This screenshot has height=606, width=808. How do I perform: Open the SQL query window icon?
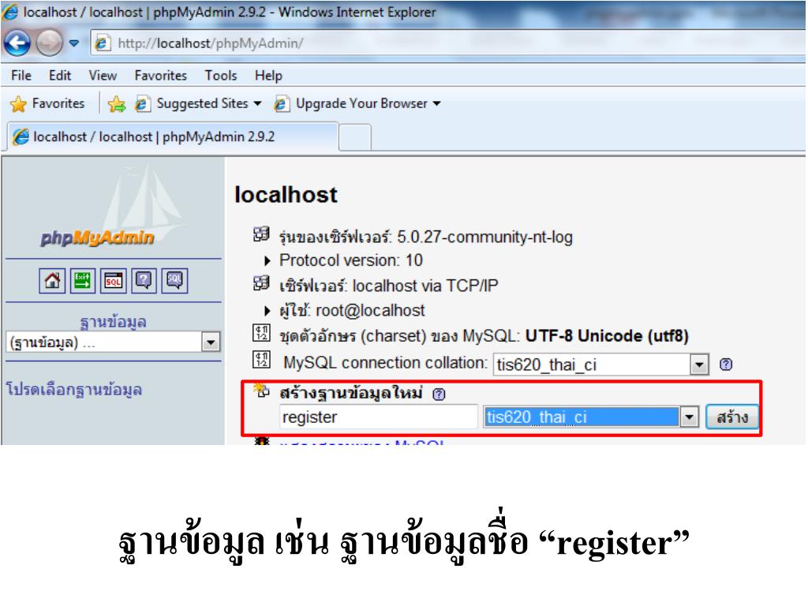(x=114, y=281)
